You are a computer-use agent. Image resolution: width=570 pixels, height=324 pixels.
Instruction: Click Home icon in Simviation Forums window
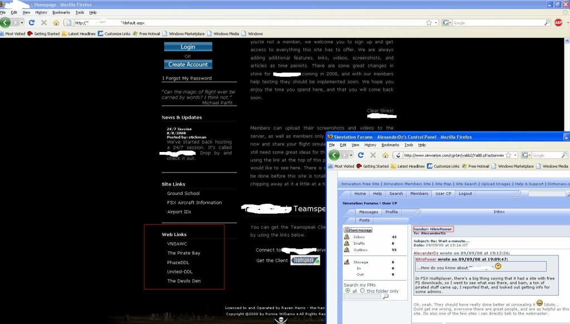tap(385, 155)
